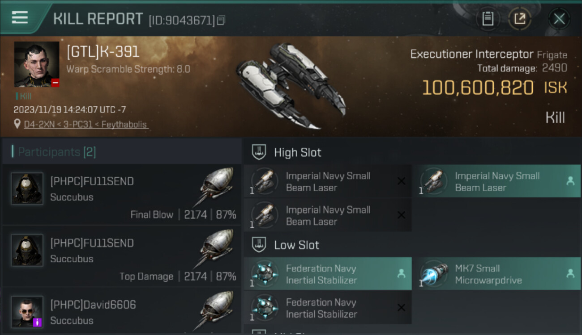Open the D4-2XN location link
582x335 pixels.
click(x=86, y=125)
